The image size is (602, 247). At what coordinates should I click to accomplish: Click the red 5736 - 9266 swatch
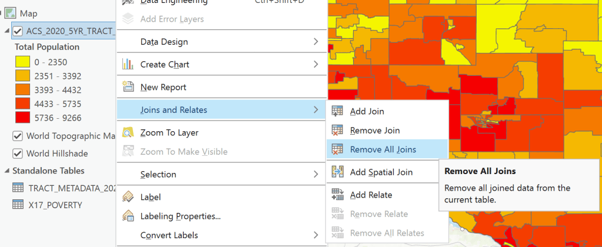23,118
